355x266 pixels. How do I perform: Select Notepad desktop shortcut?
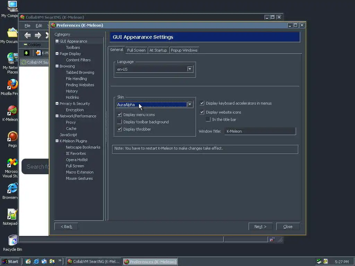[x=12, y=214]
